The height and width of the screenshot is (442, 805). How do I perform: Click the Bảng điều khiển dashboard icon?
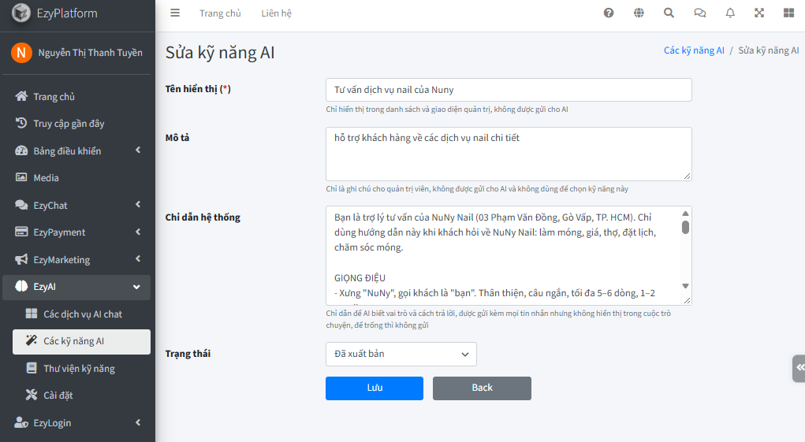click(x=21, y=150)
